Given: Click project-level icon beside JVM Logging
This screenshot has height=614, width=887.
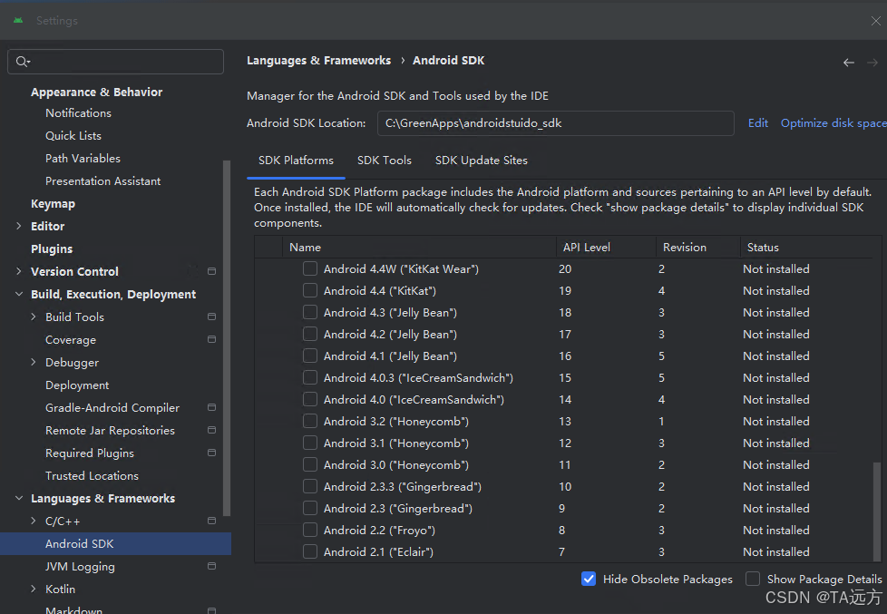Looking at the screenshot, I should pos(211,566).
